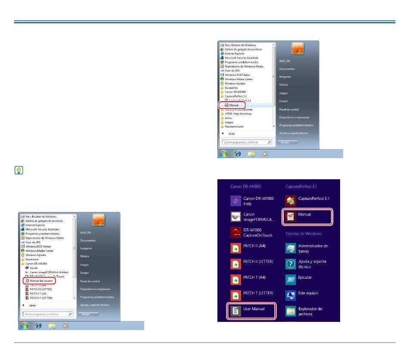Click Atrás in menu showing Manual del usuario

click(29, 305)
